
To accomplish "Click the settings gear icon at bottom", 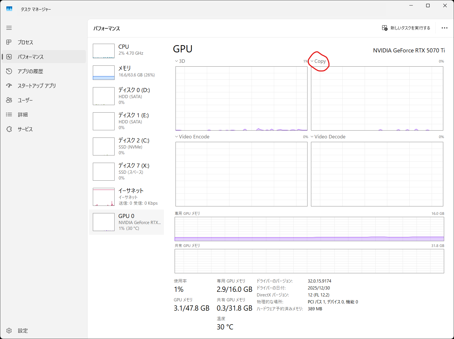I will tap(9, 331).
